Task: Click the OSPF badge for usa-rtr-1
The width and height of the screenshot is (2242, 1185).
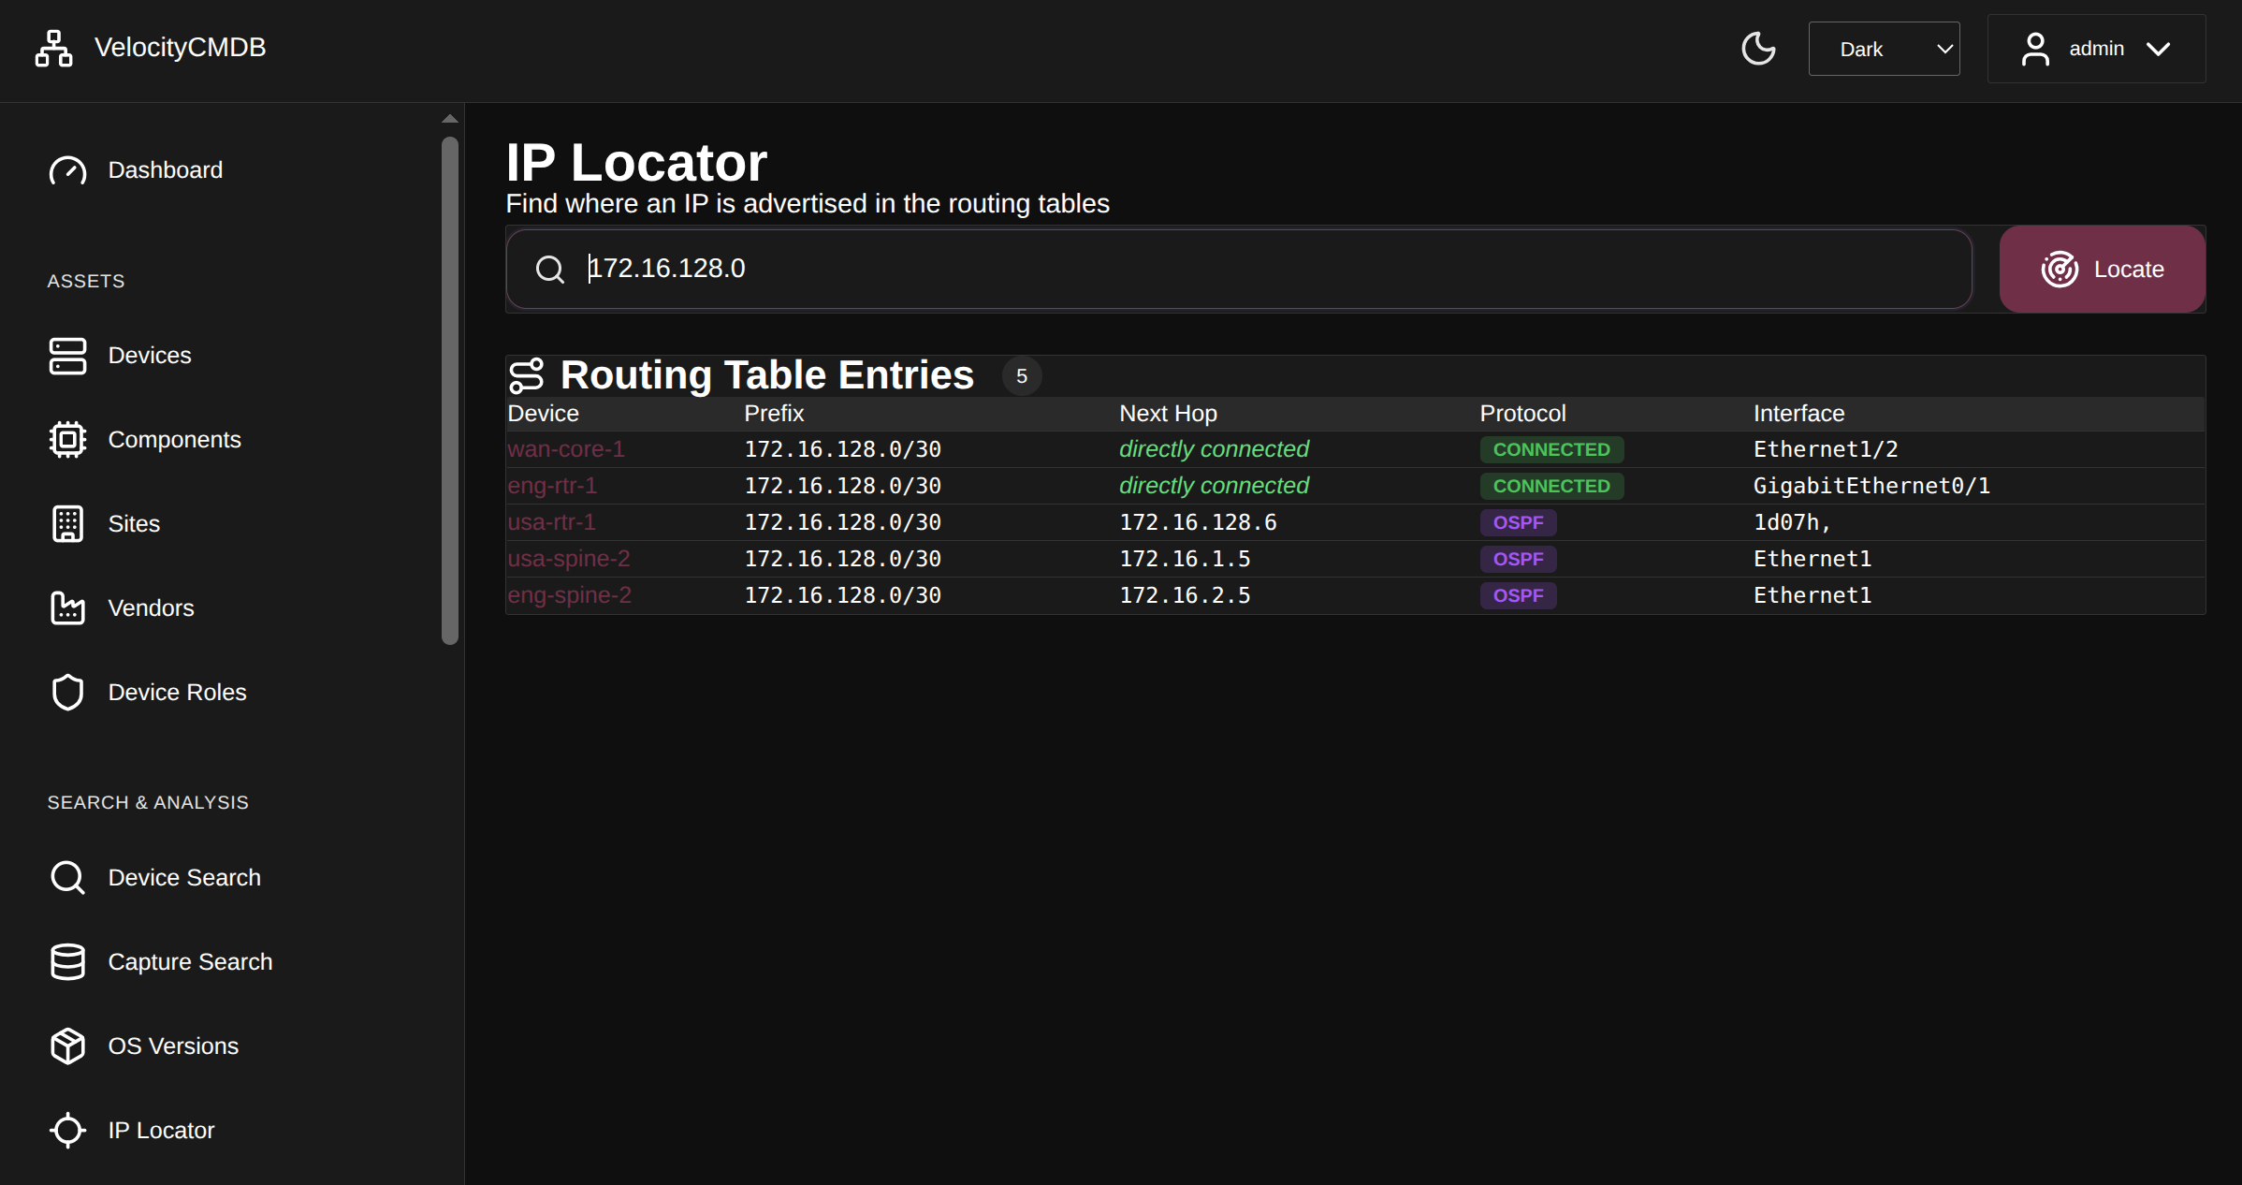Action: [1517, 522]
